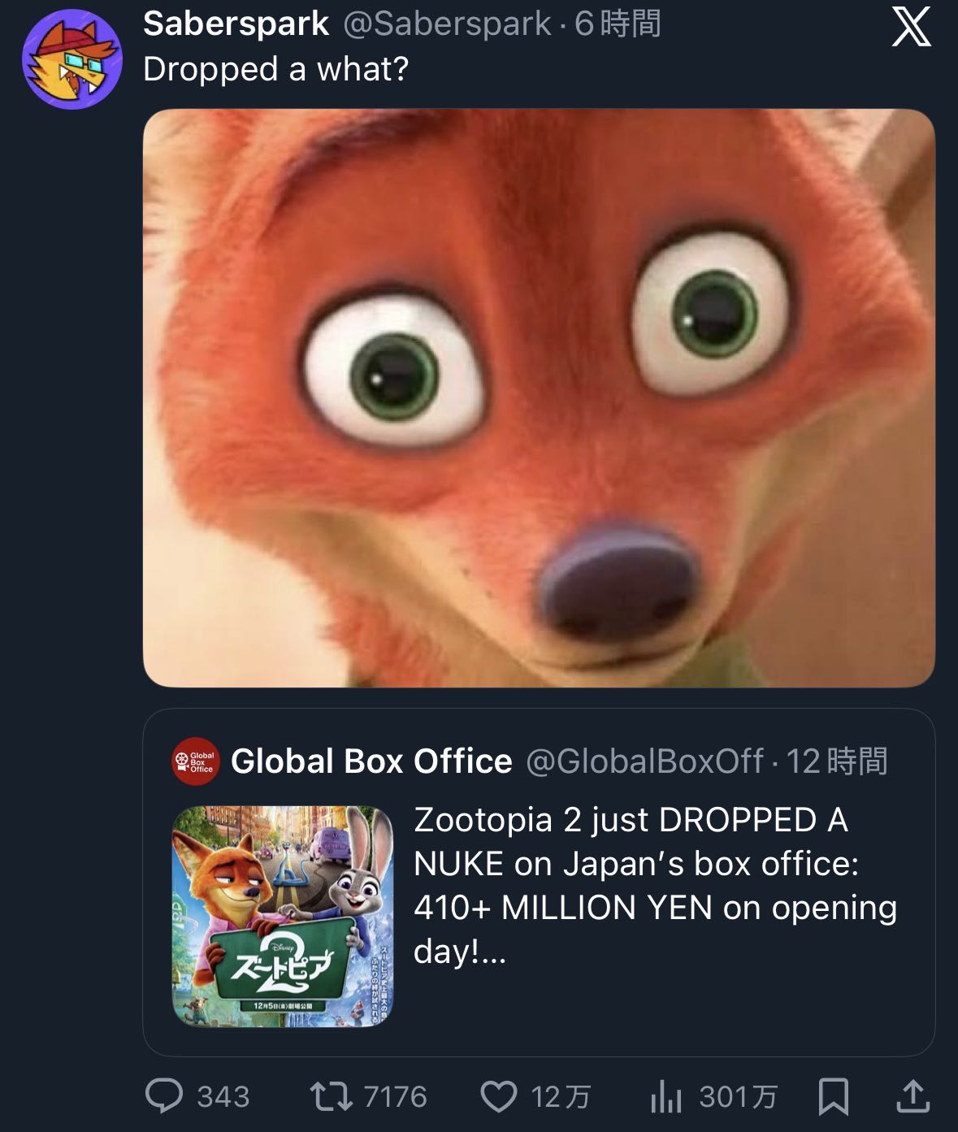
Task: Click the "Dropped a what?" tweet text
Action: [275, 70]
